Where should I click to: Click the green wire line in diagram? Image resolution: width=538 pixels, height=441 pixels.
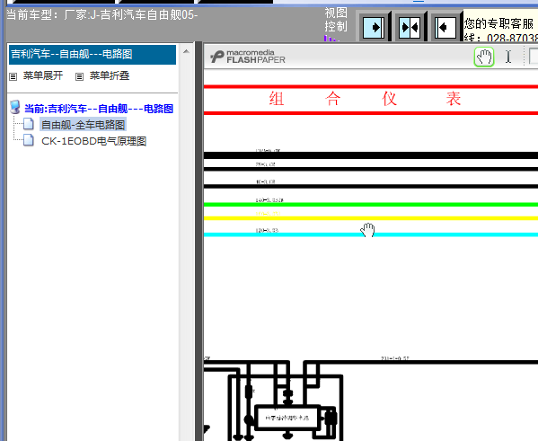click(371, 205)
